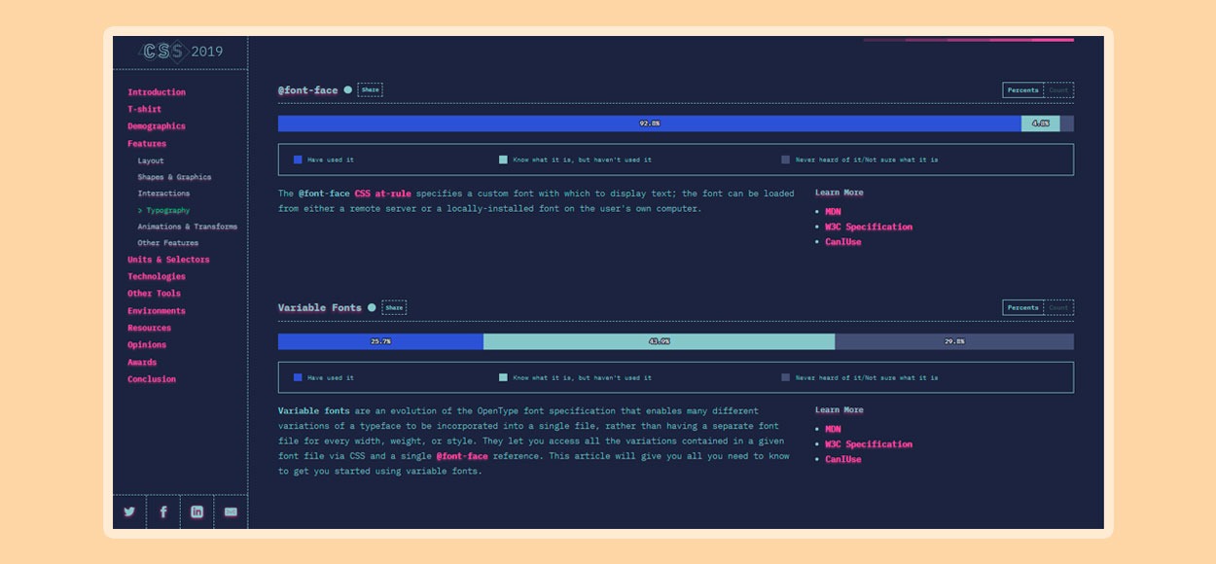The image size is (1216, 564).
Task: Click the 29.8% bar segment of Variable Fonts
Action: [954, 341]
